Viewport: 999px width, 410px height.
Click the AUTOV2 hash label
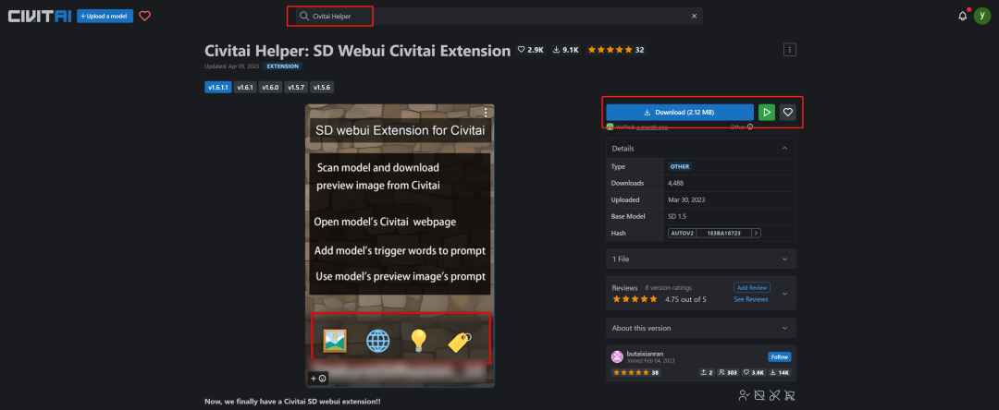[x=682, y=234]
